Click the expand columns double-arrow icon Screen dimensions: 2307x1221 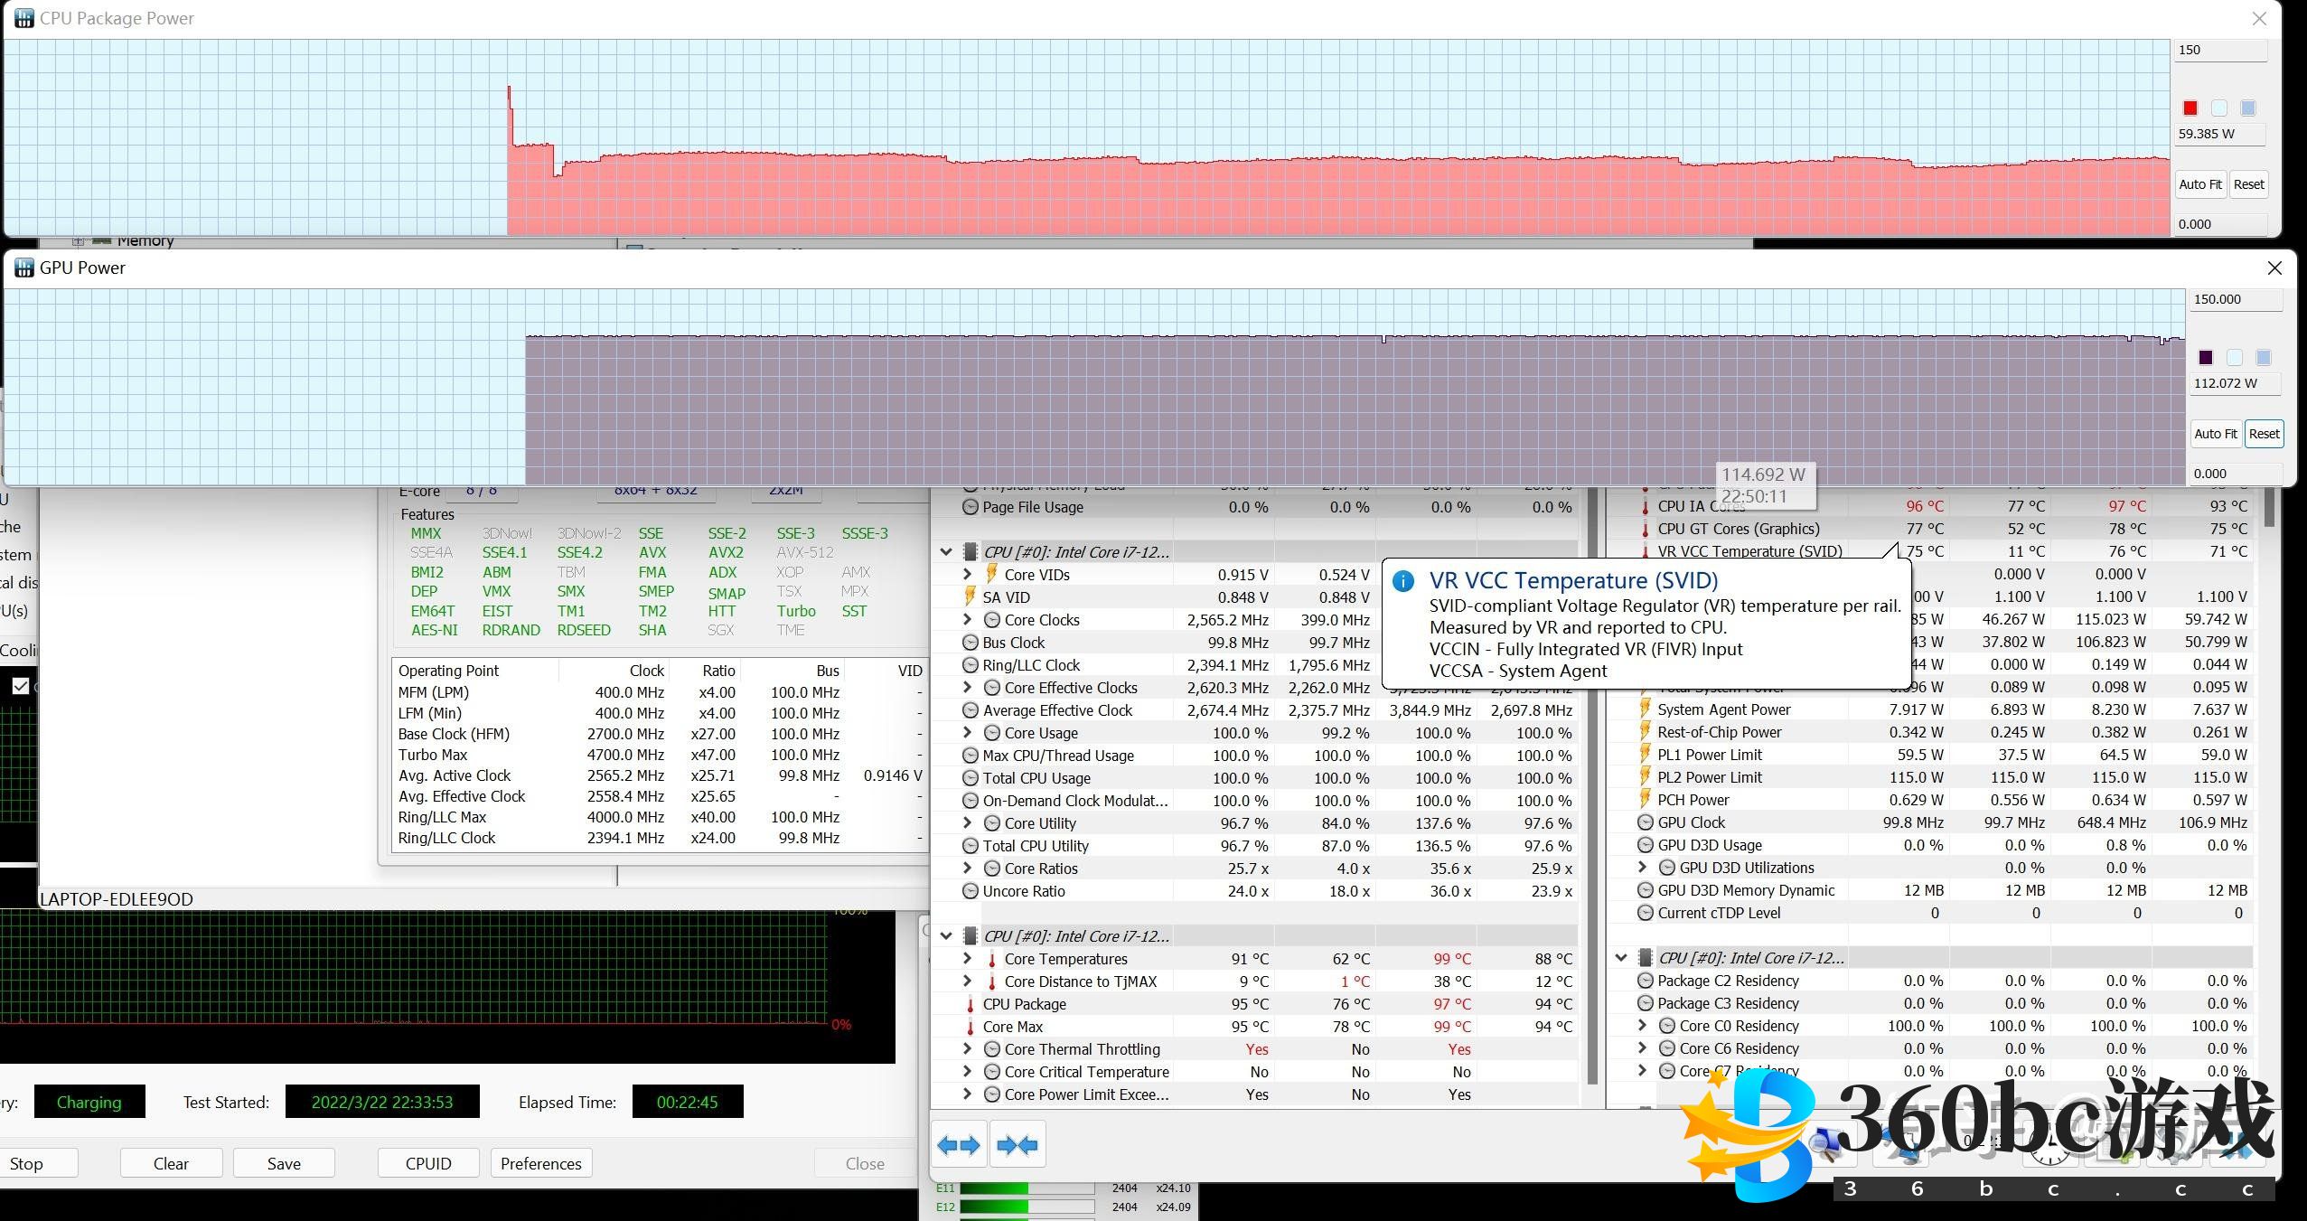point(958,1146)
